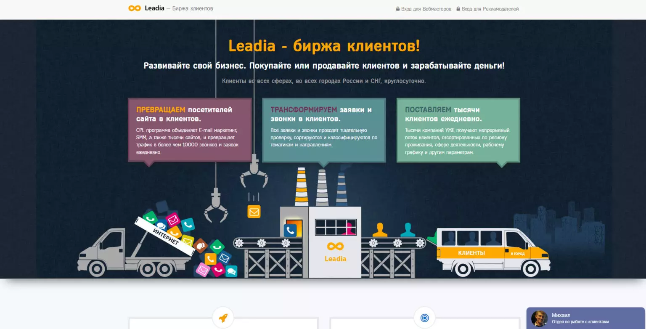Click the Leadia infinity logo icon

135,8
